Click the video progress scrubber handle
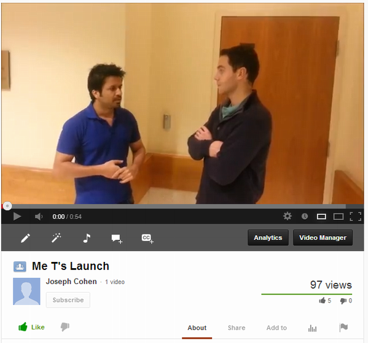This screenshot has height=343, width=368. pos(7,206)
